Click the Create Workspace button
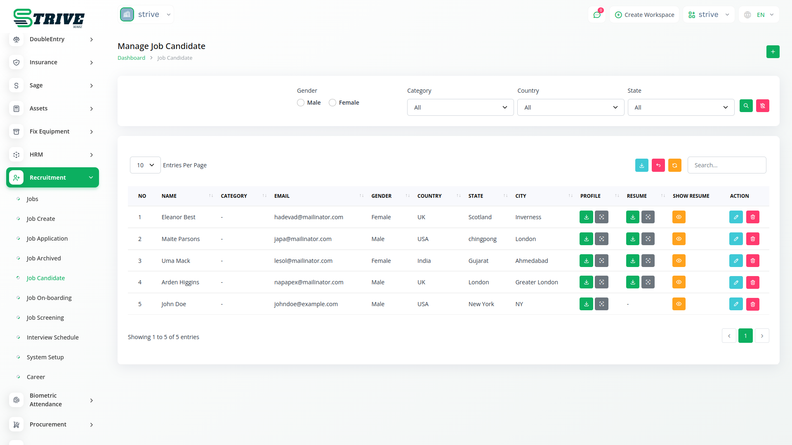Image resolution: width=792 pixels, height=445 pixels. pos(644,15)
